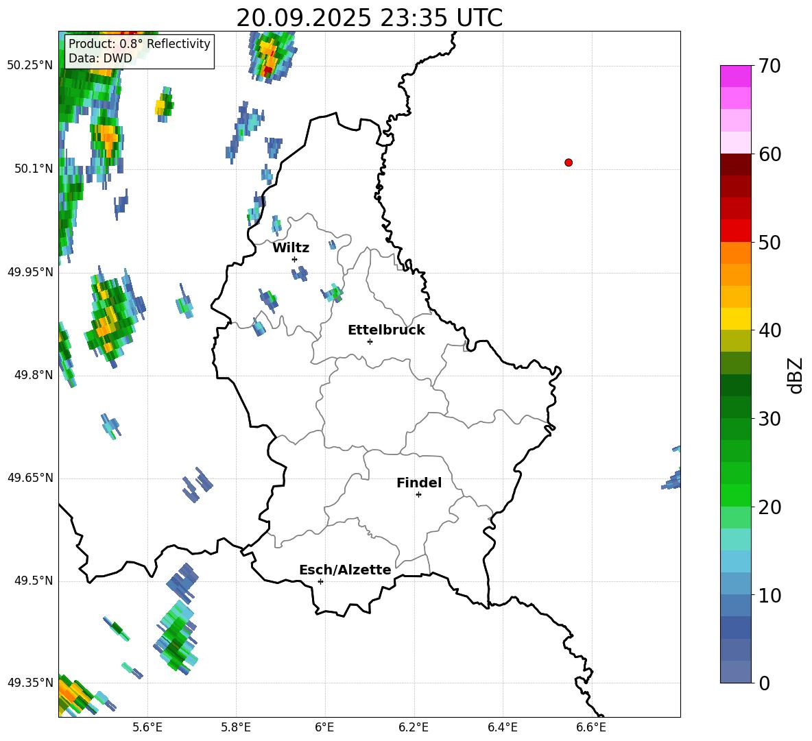Select the Esch/Alzette city label
Screen dimensions: 812x741
[345, 570]
